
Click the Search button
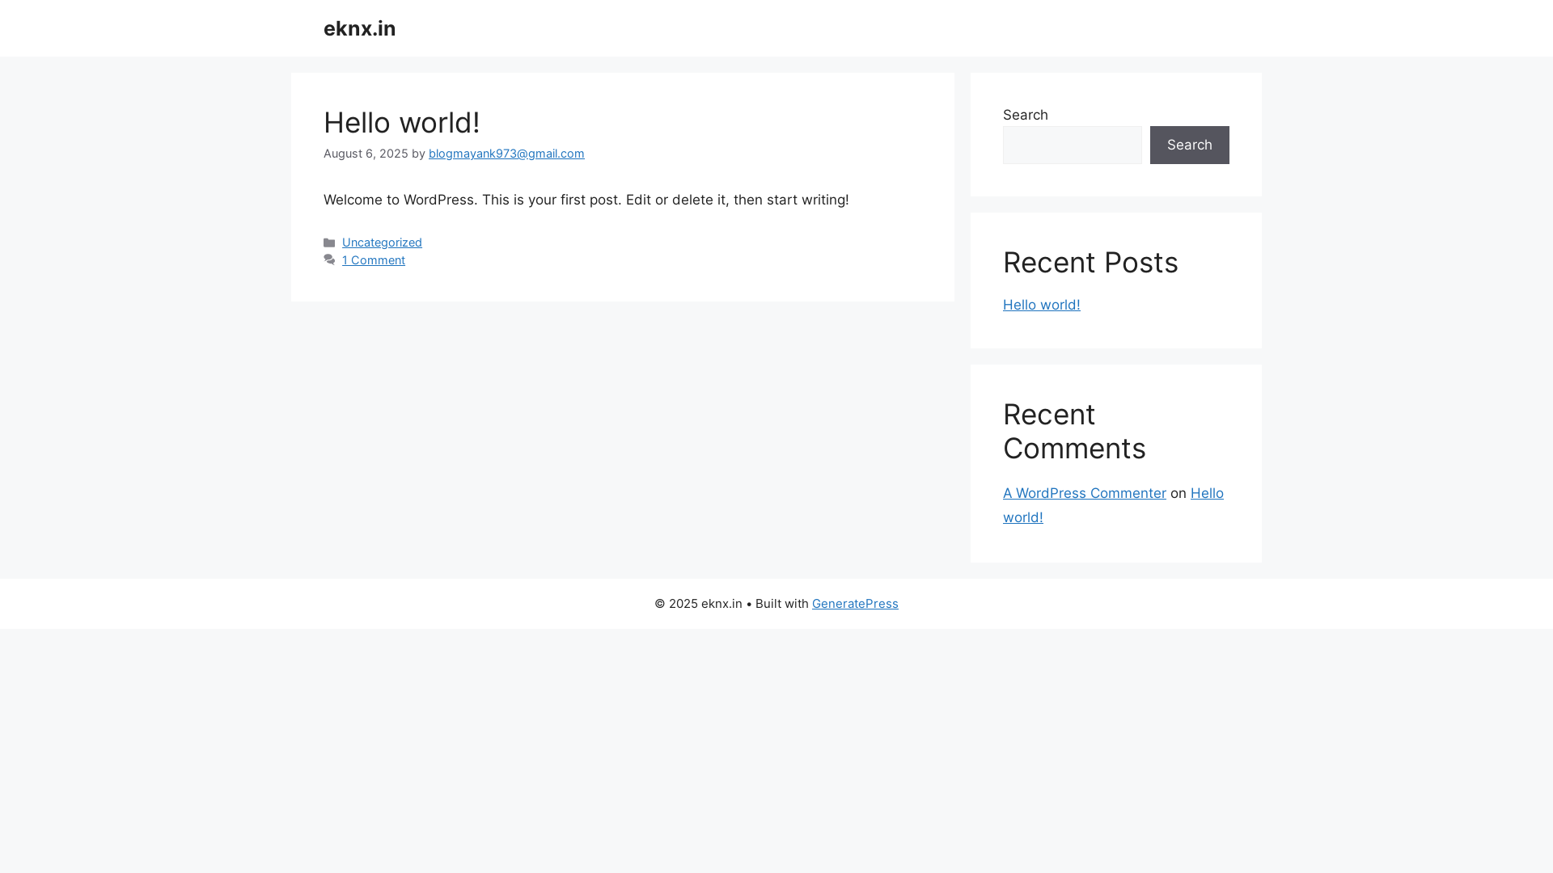pyautogui.click(x=1189, y=145)
